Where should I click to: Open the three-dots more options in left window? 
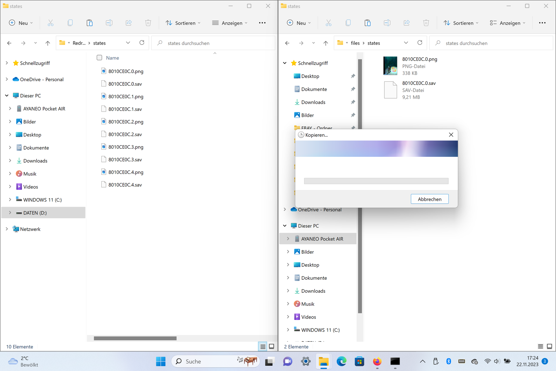pos(262,23)
